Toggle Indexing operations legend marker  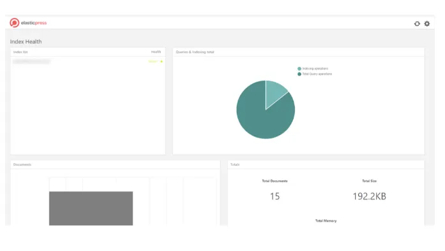click(x=299, y=69)
